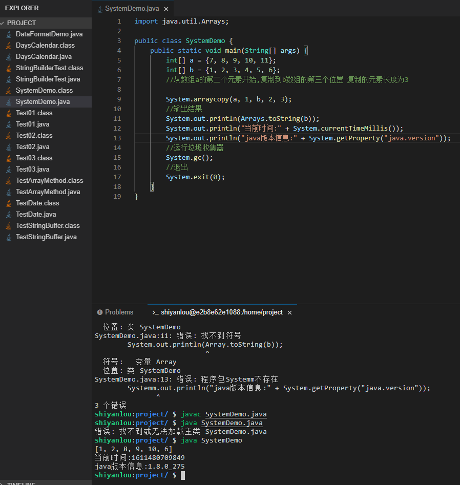Click the StringBuilderTest.java file icon
This screenshot has height=485, width=460.
[9, 79]
